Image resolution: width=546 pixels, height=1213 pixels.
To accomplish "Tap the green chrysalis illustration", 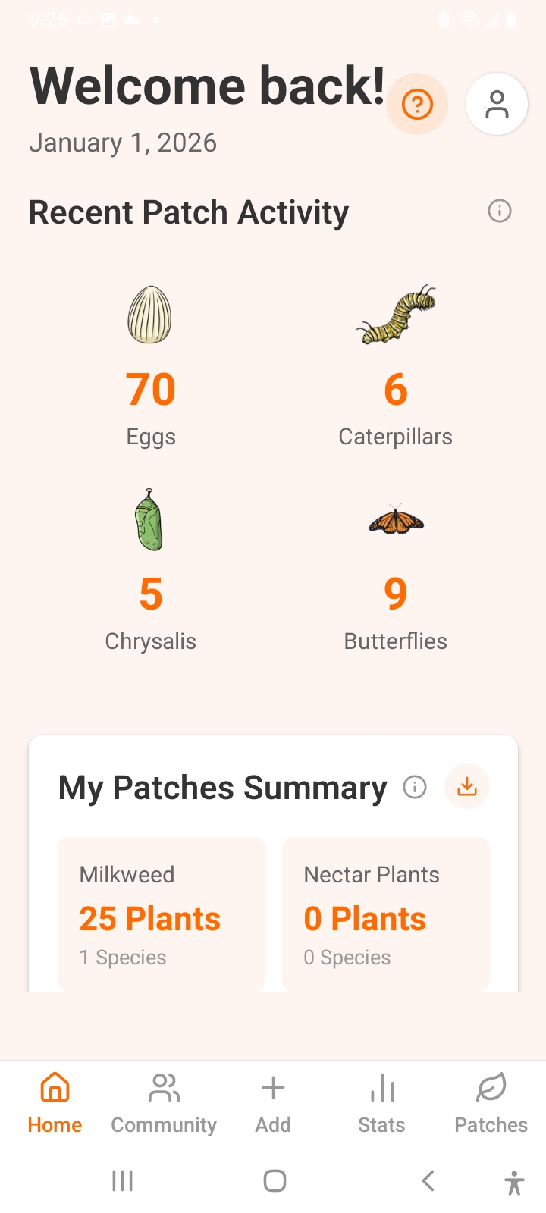I will (150, 519).
